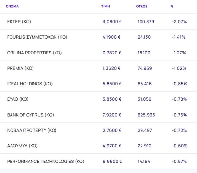
Task: Sort by the % column header
Action: click(172, 6)
